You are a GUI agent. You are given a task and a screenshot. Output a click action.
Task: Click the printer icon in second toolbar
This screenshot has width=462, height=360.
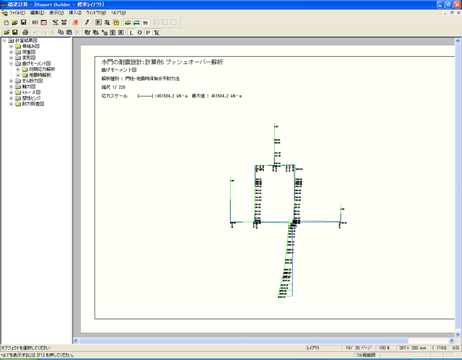pos(25,32)
